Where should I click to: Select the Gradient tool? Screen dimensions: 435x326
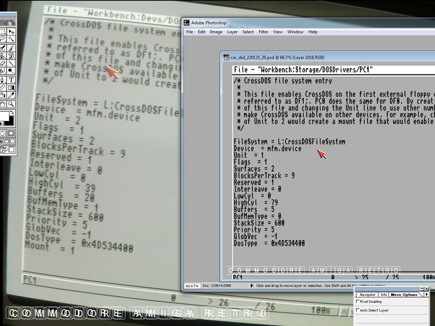11,88
